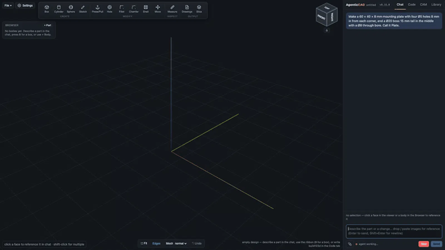This screenshot has width=445, height=250.
Task: Click the home icon below view cube
Action: point(327,31)
